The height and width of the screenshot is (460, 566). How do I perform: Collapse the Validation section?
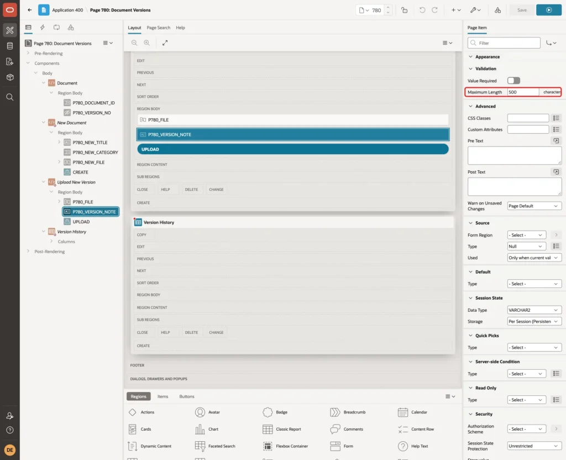(470, 69)
